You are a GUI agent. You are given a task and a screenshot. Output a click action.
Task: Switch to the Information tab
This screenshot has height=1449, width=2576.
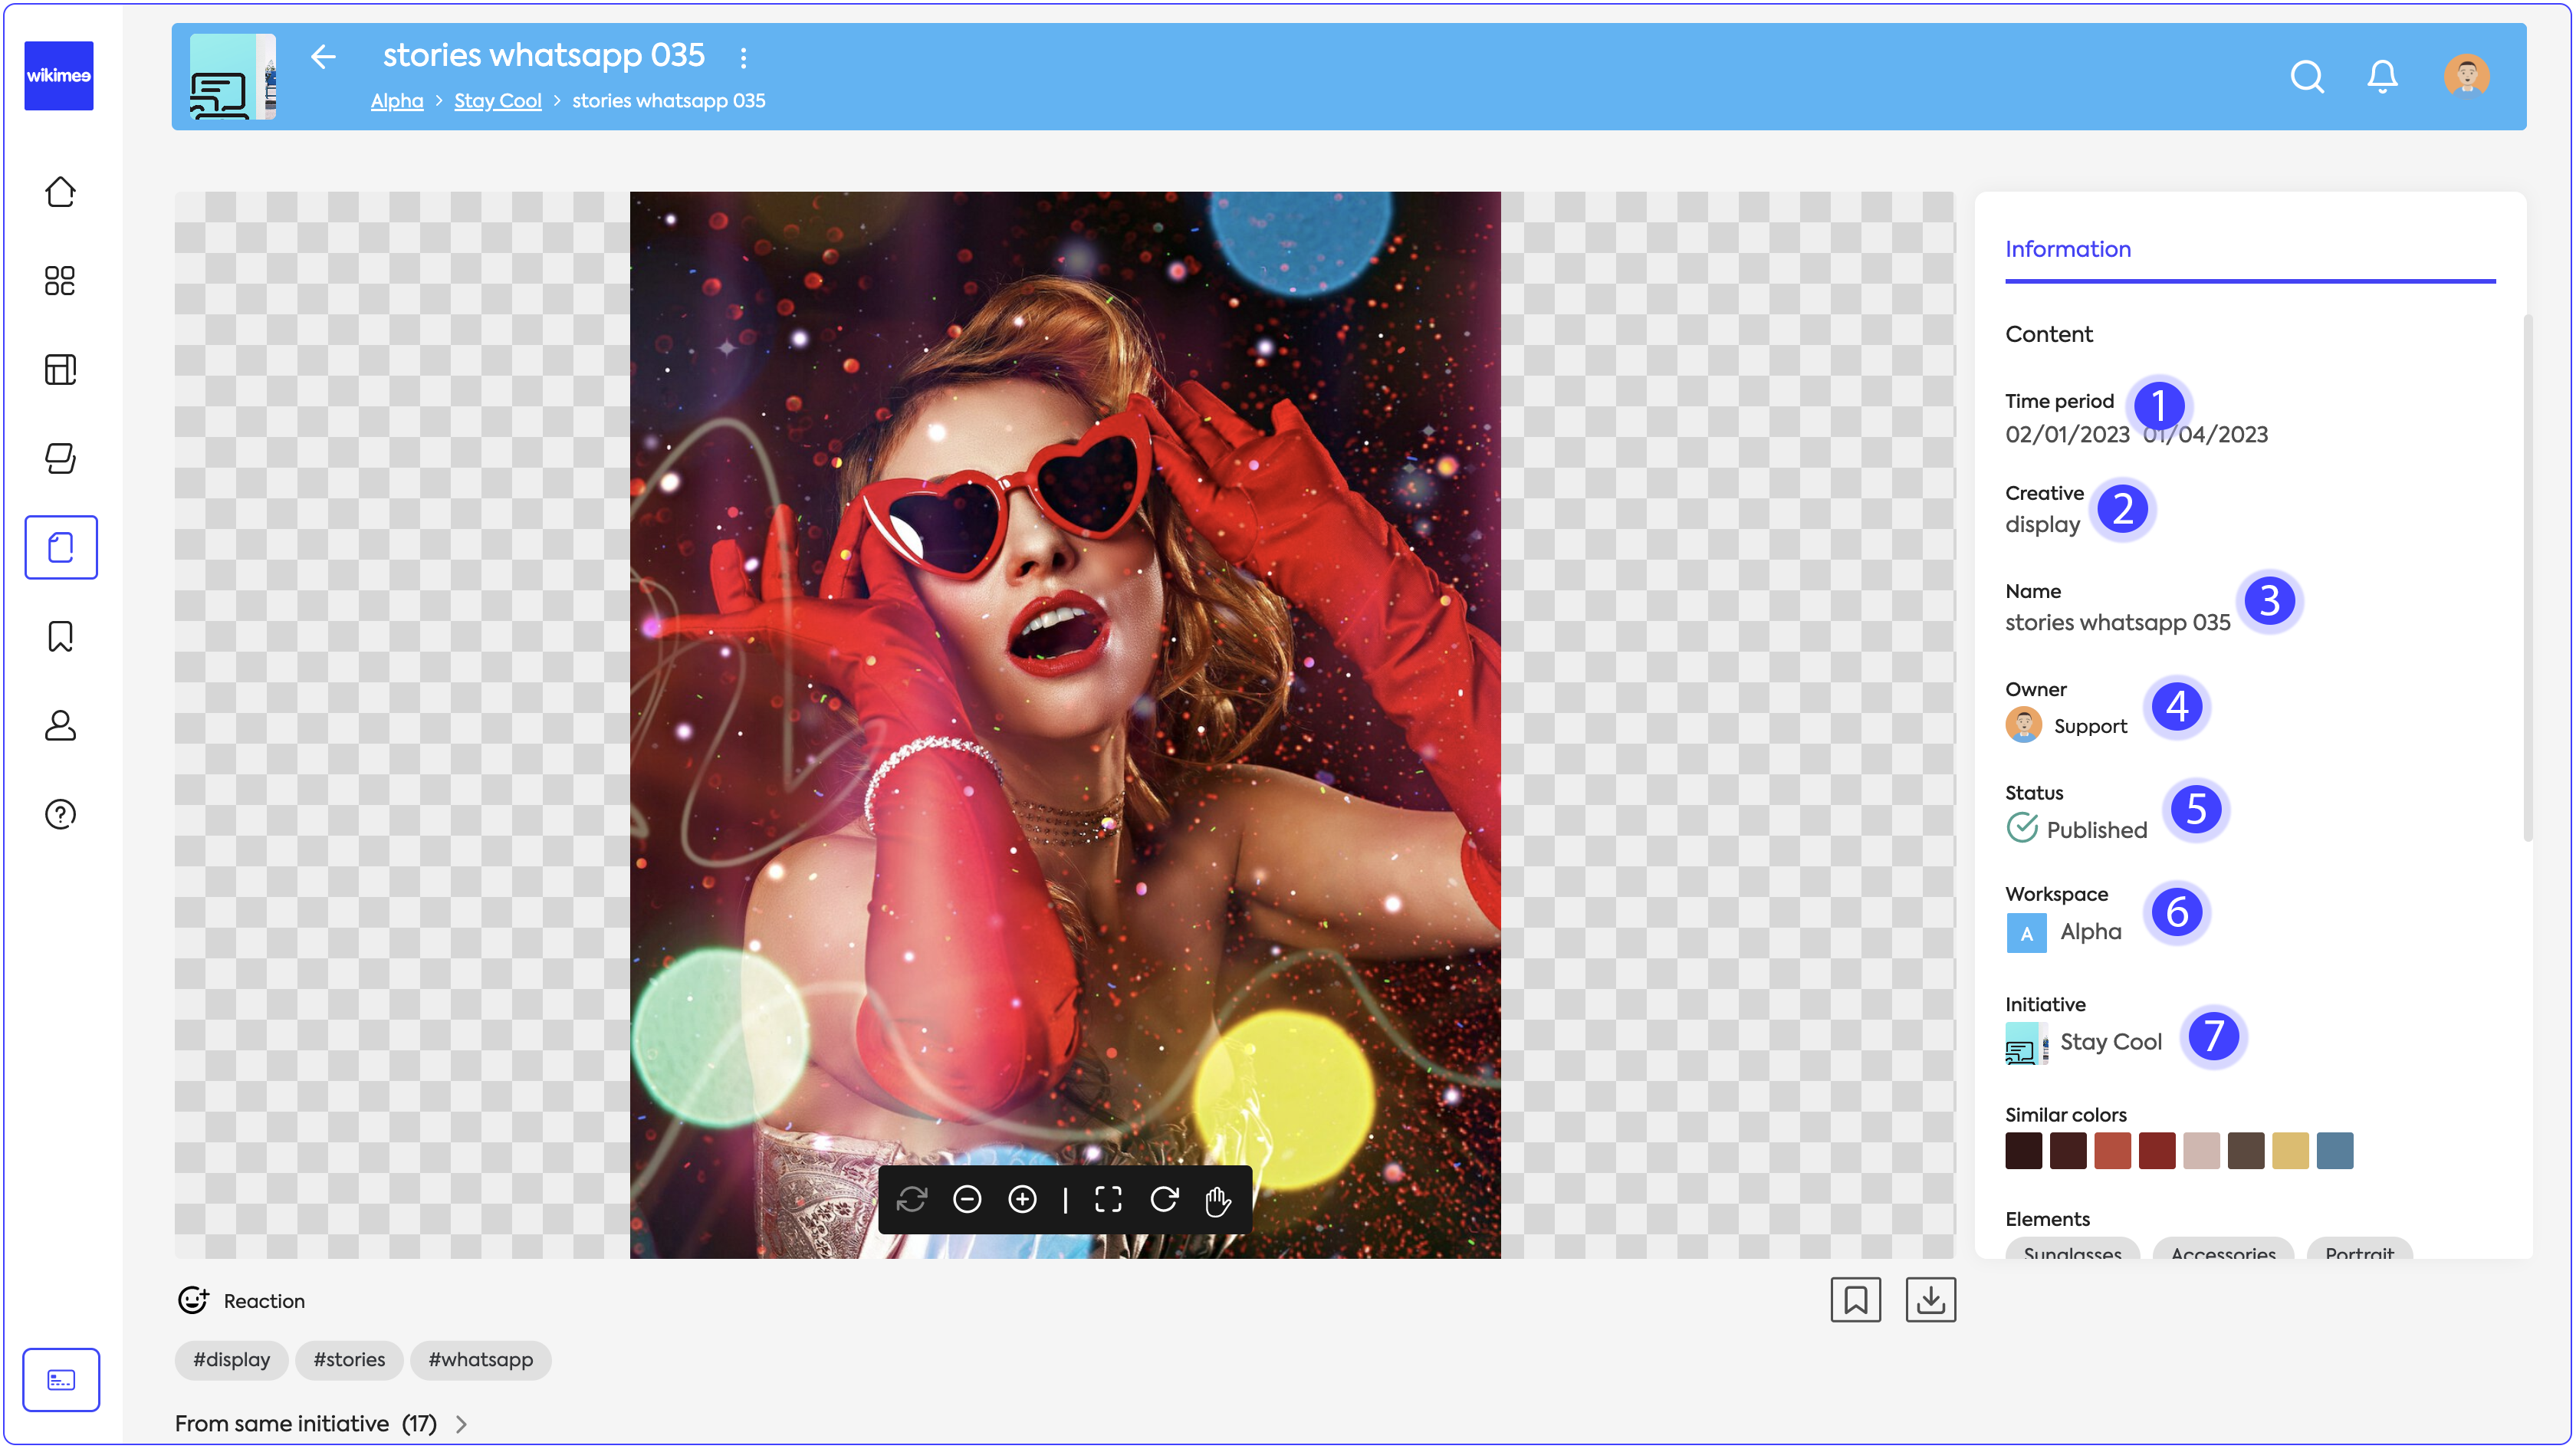tap(2067, 249)
